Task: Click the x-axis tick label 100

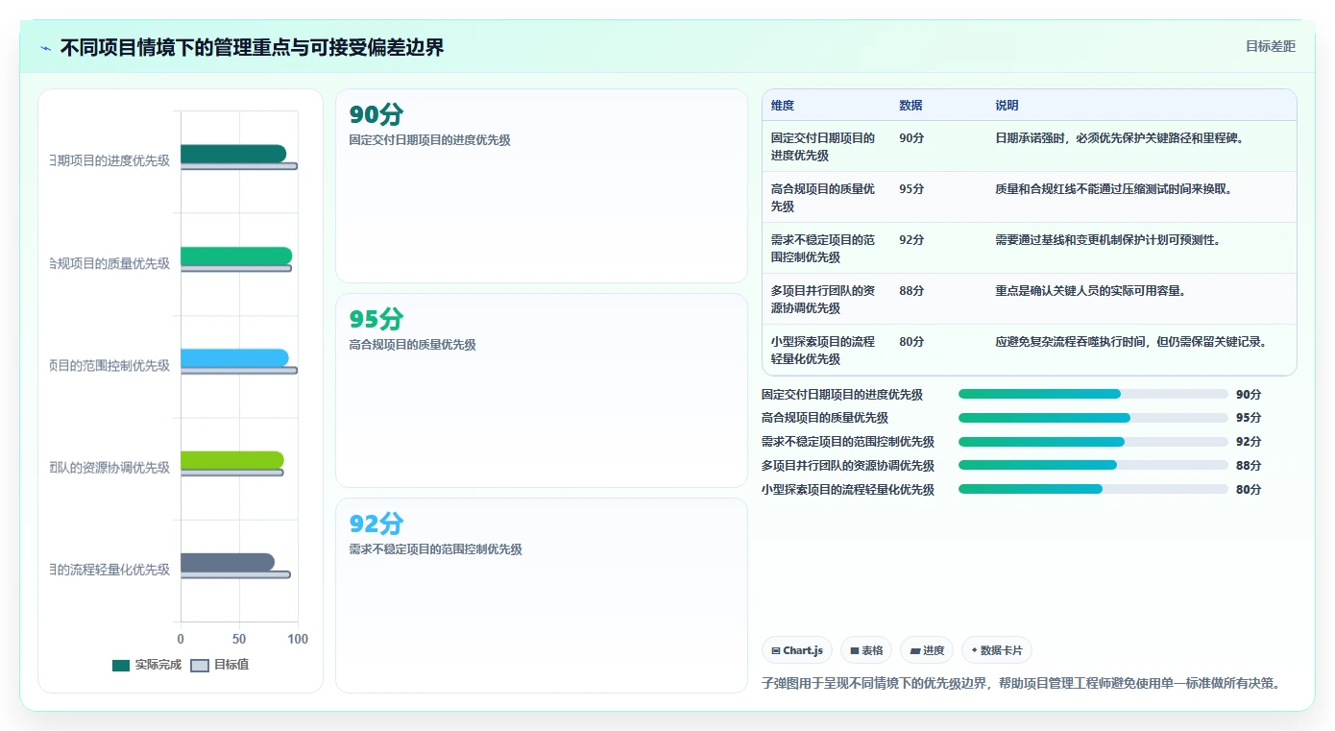Action: click(298, 639)
